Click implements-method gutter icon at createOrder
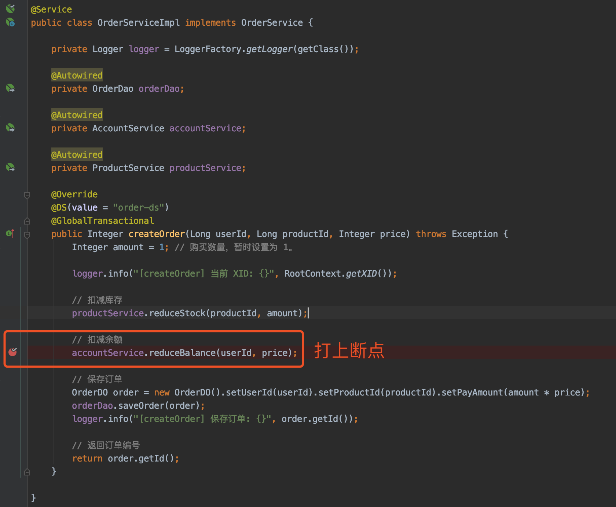The height and width of the screenshot is (507, 616). click(10, 233)
